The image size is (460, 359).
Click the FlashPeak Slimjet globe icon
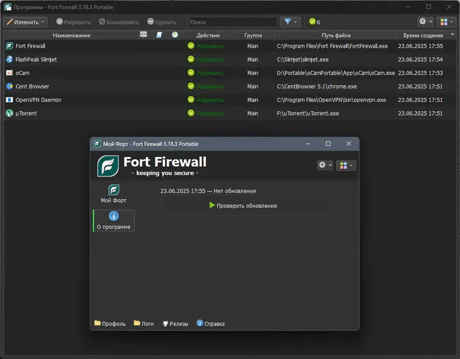pos(9,60)
